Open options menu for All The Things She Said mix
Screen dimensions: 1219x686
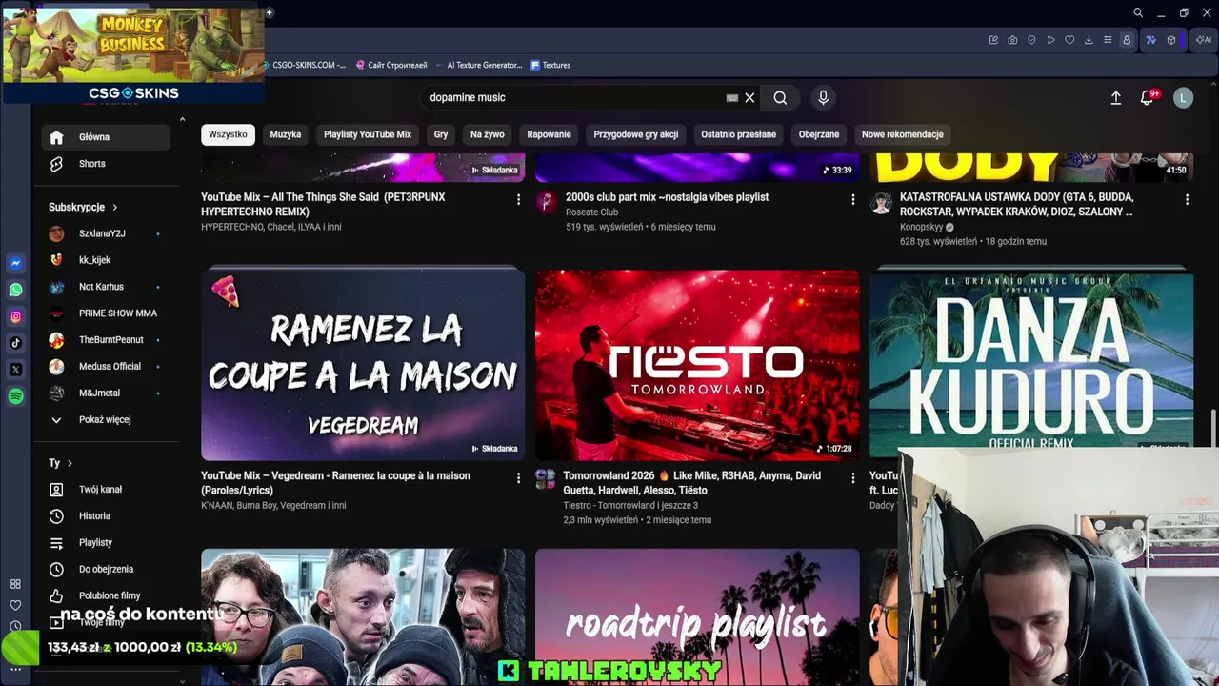click(x=518, y=199)
